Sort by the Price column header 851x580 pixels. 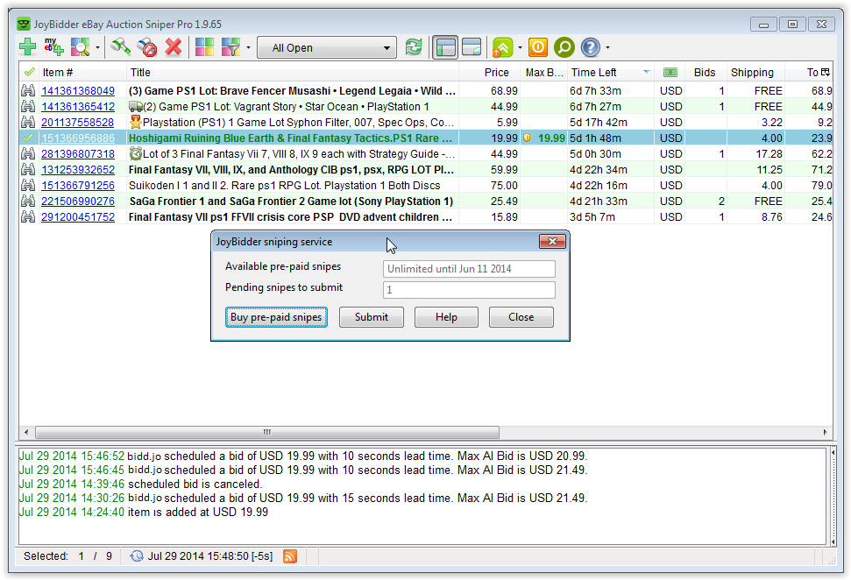(x=496, y=72)
